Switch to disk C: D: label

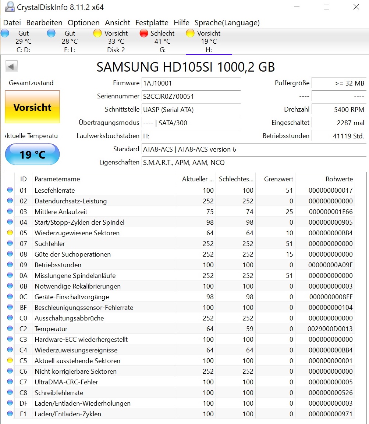coord(24,50)
